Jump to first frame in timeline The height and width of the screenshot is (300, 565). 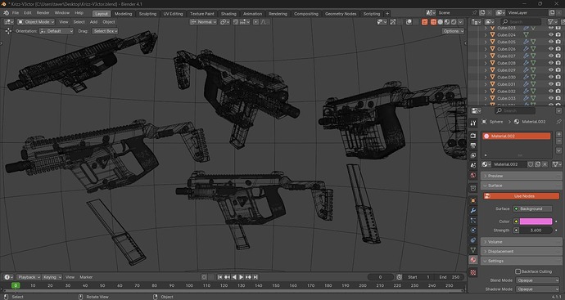coord(219,277)
